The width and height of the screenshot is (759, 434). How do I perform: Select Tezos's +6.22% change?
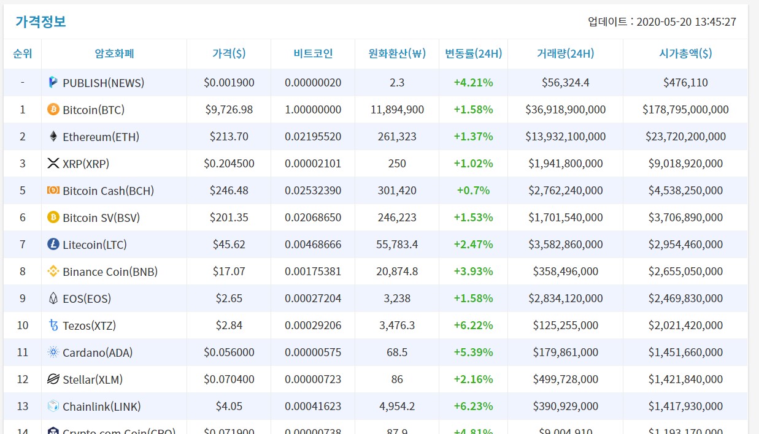coord(473,325)
